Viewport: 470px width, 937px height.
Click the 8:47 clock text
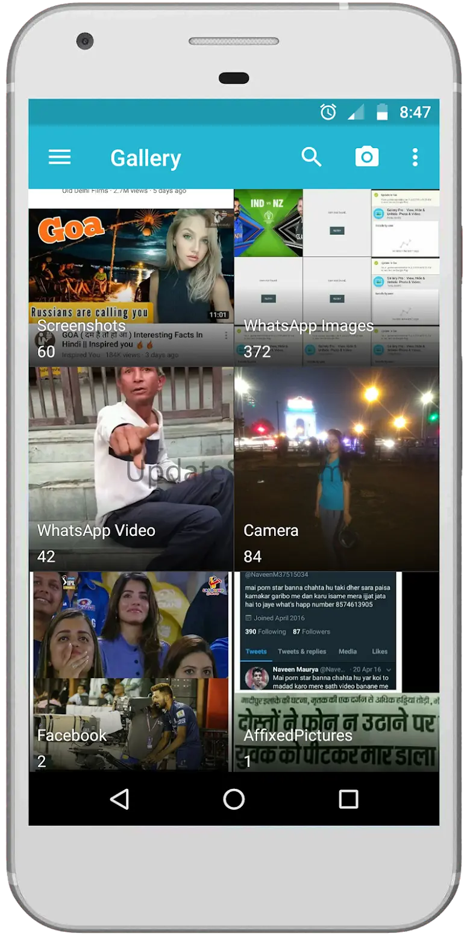(x=415, y=112)
